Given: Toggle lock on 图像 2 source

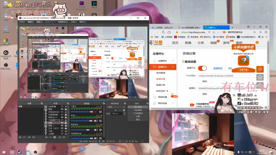Looking at the screenshot, I should point(66,125).
